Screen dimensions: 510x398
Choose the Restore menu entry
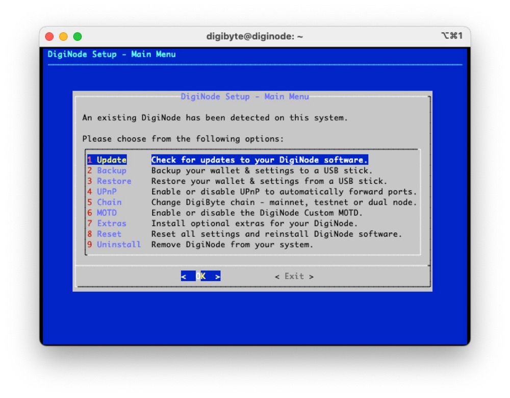109,181
